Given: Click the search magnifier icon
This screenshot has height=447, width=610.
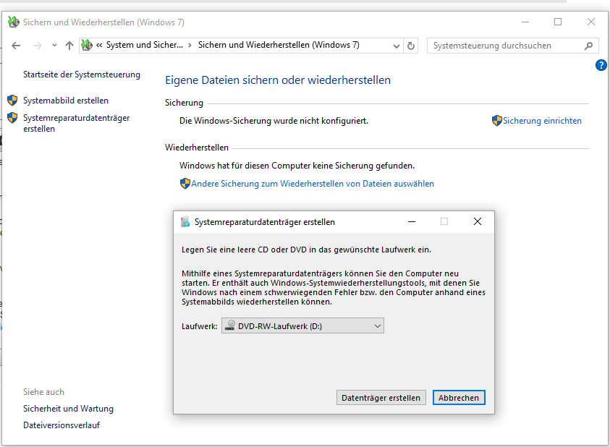Looking at the screenshot, I should 588,46.
